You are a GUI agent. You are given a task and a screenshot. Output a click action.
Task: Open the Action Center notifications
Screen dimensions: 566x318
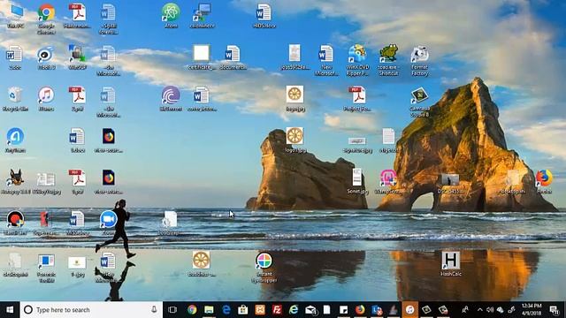point(555,309)
